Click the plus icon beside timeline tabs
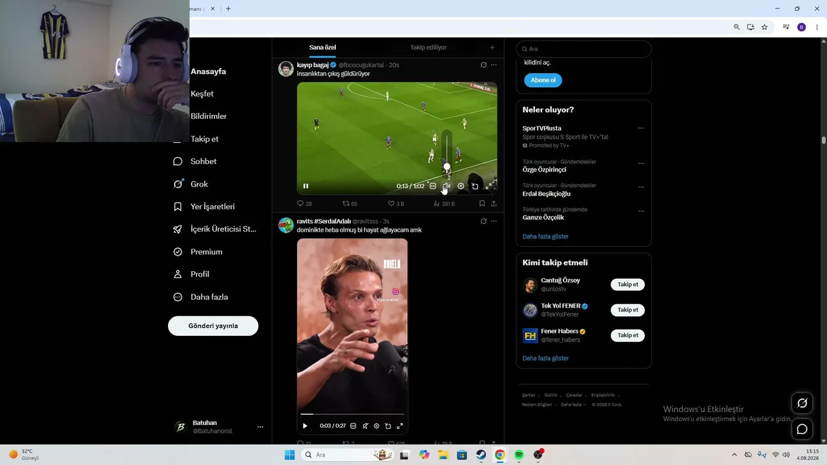The image size is (827, 465). pyautogui.click(x=492, y=47)
